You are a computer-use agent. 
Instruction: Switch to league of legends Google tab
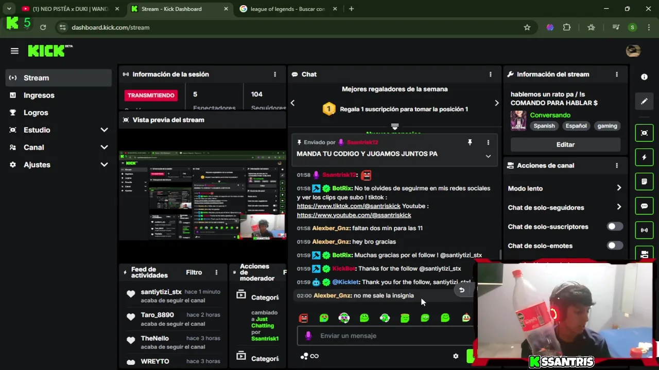(x=287, y=9)
